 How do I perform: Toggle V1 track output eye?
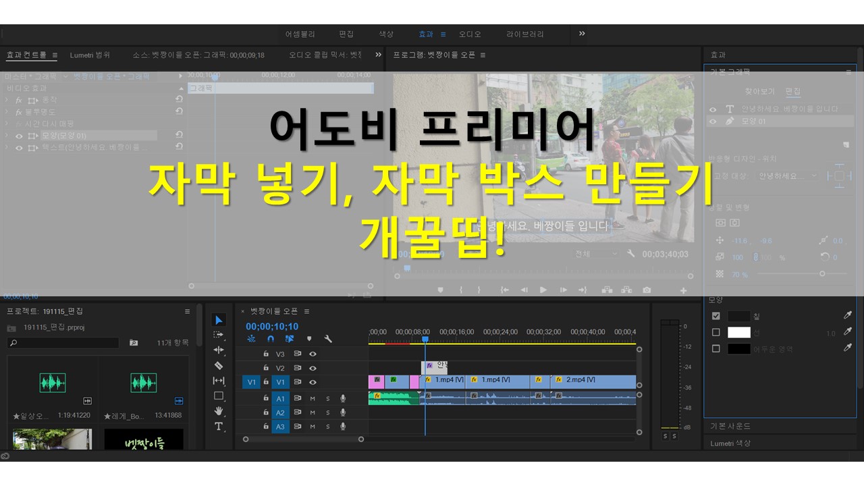[313, 382]
